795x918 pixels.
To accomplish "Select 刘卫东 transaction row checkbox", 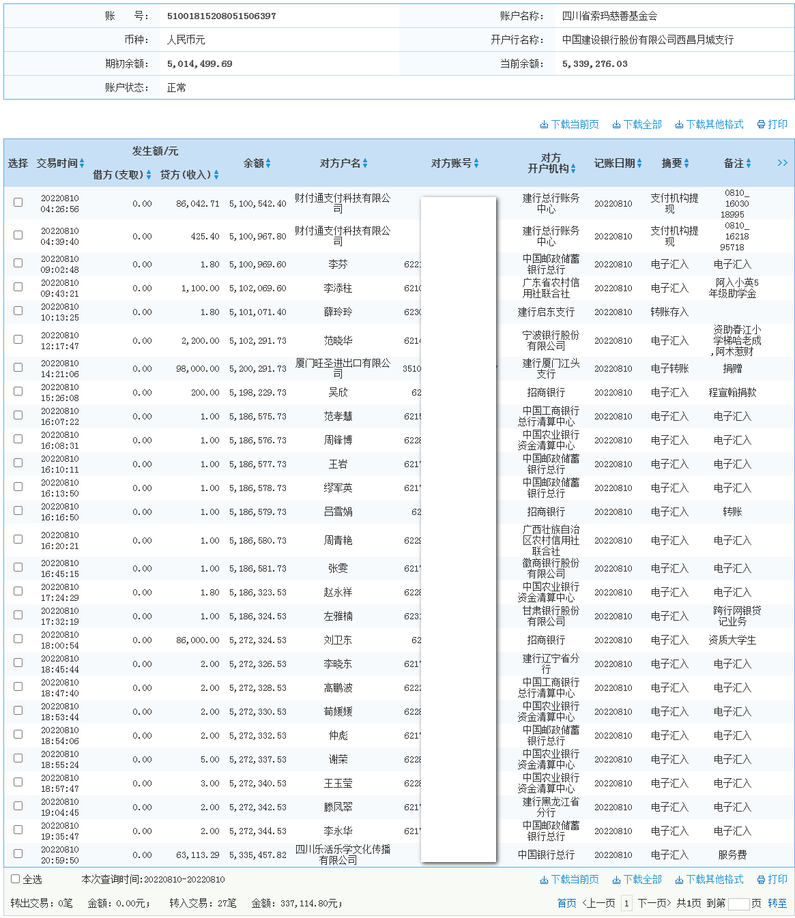I will click(x=18, y=638).
